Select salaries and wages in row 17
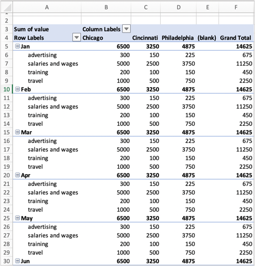 tap(53, 149)
